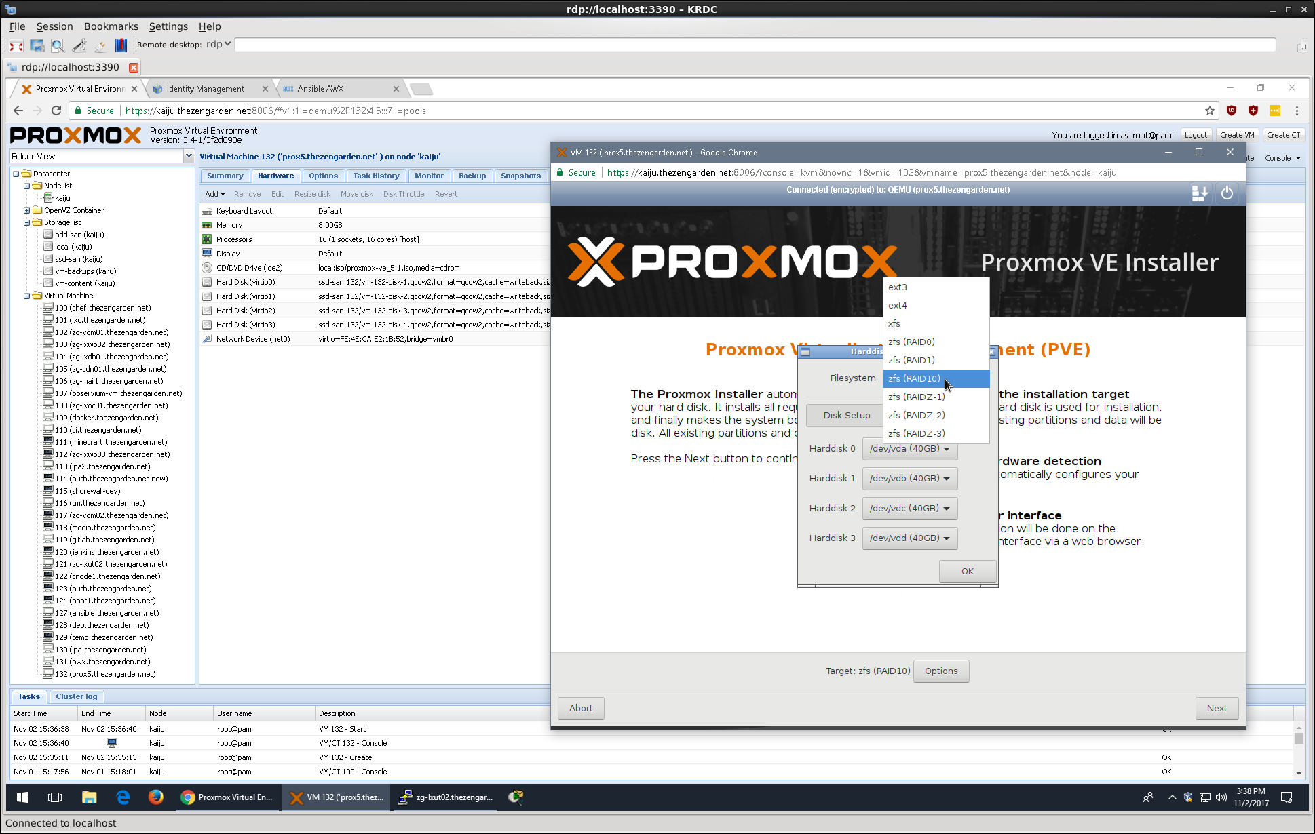Open the Snapshots tab
The height and width of the screenshot is (834, 1315).
coord(520,176)
